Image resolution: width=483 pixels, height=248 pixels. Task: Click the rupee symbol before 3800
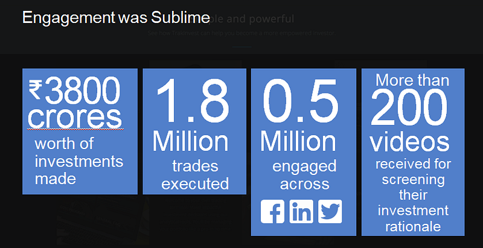coord(35,89)
